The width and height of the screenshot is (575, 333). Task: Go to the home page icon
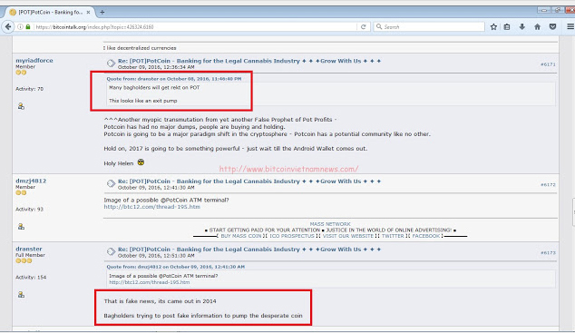pyautogui.click(x=537, y=27)
